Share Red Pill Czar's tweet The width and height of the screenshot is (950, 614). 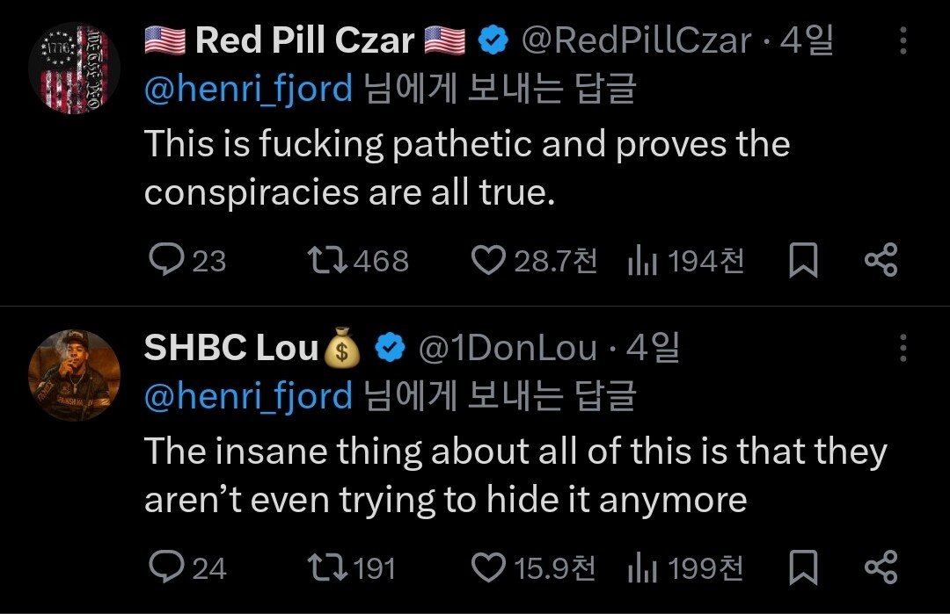[881, 260]
